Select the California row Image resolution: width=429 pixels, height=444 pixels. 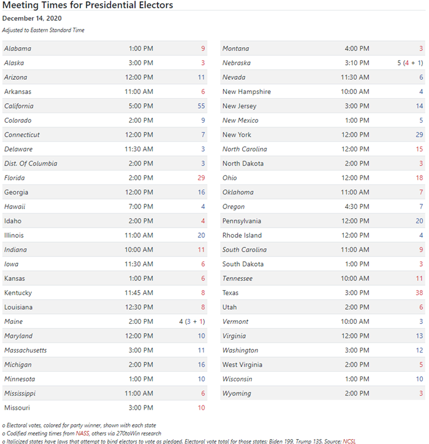click(x=105, y=106)
